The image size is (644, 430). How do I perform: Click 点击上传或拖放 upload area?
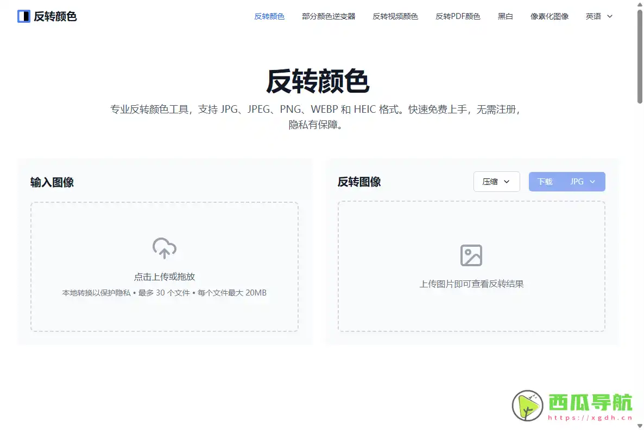point(165,266)
